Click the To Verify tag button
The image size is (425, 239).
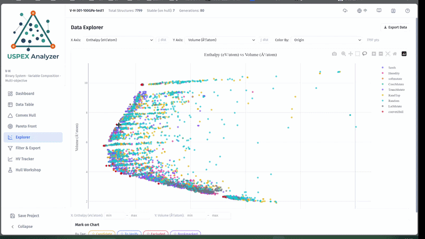[x=129, y=233]
